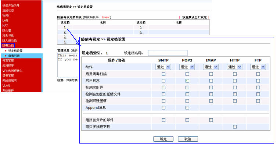This screenshot has height=145, width=277.
Task: Enable 启用日志 for SMTP
Action: (x=163, y=81)
